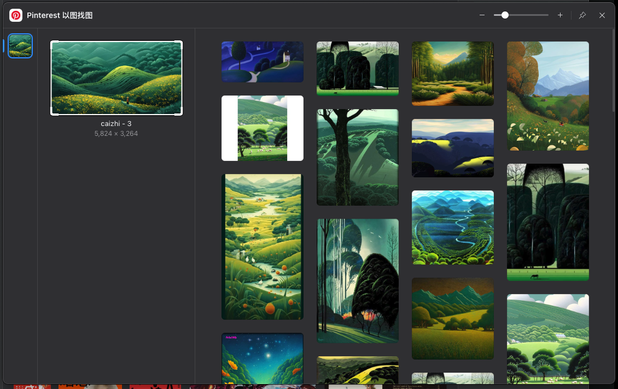Open the dark round trees landscape result
The height and width of the screenshot is (389, 618).
coord(358,68)
